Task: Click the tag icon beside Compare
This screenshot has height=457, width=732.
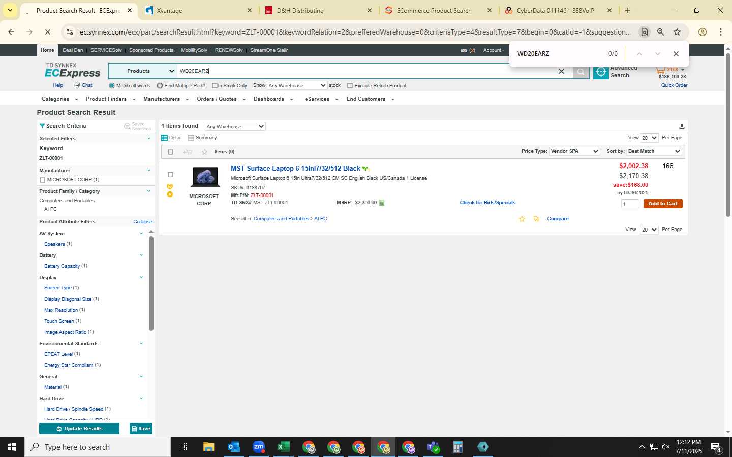Action: [x=536, y=219]
